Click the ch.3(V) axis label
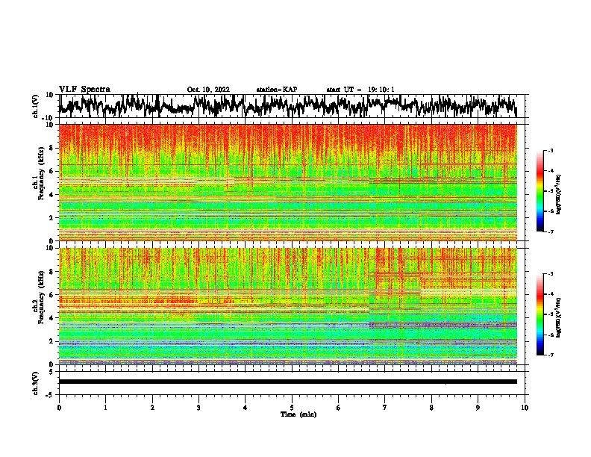 36,383
